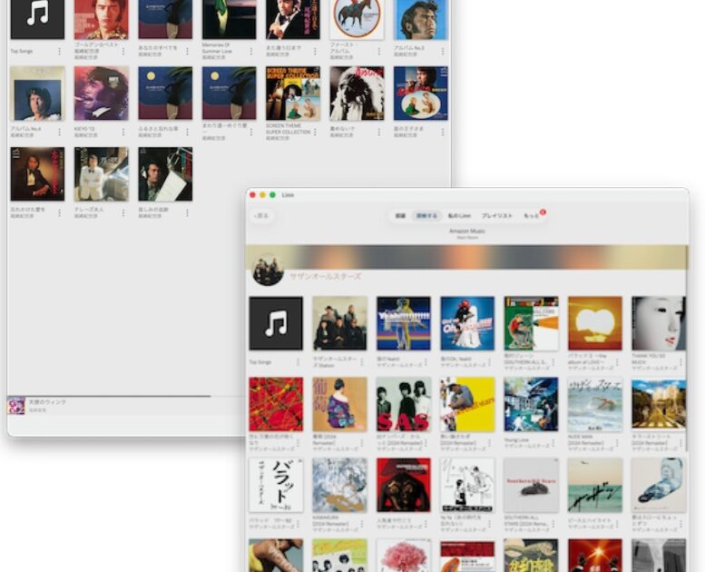This screenshot has width=705, height=572.
Task: Open Top Songs music-note tile in Linn window
Action: click(x=276, y=323)
